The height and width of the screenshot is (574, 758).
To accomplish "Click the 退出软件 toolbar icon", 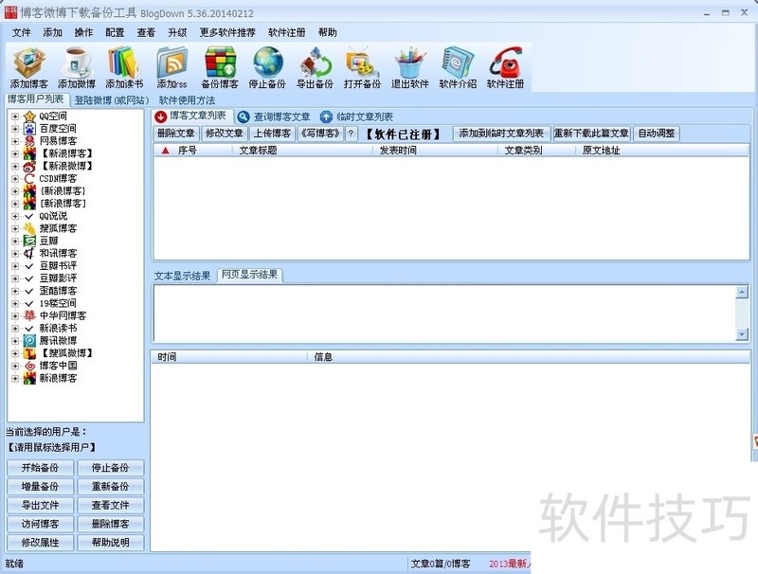I will coord(410,63).
